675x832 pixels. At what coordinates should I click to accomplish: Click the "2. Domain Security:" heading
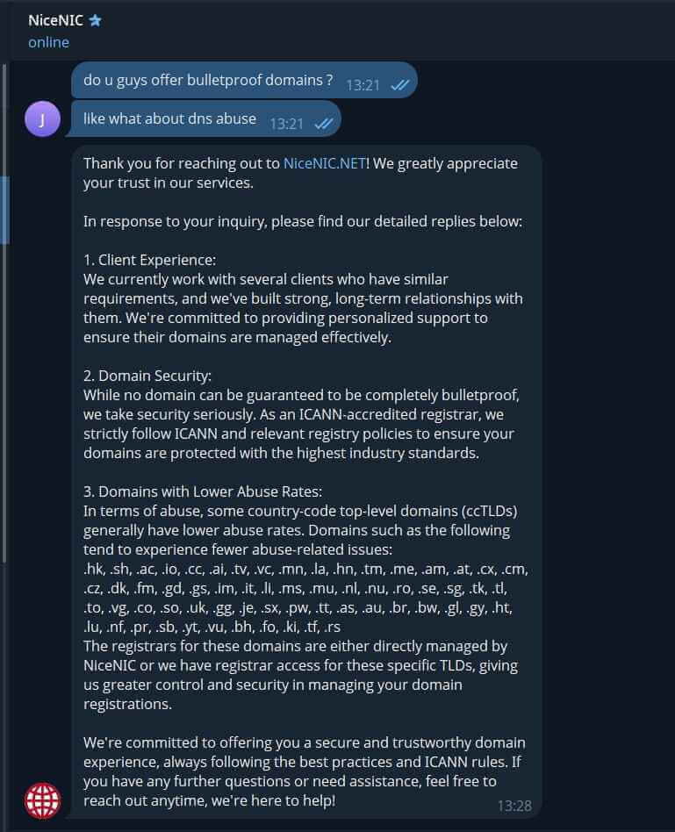click(x=147, y=376)
